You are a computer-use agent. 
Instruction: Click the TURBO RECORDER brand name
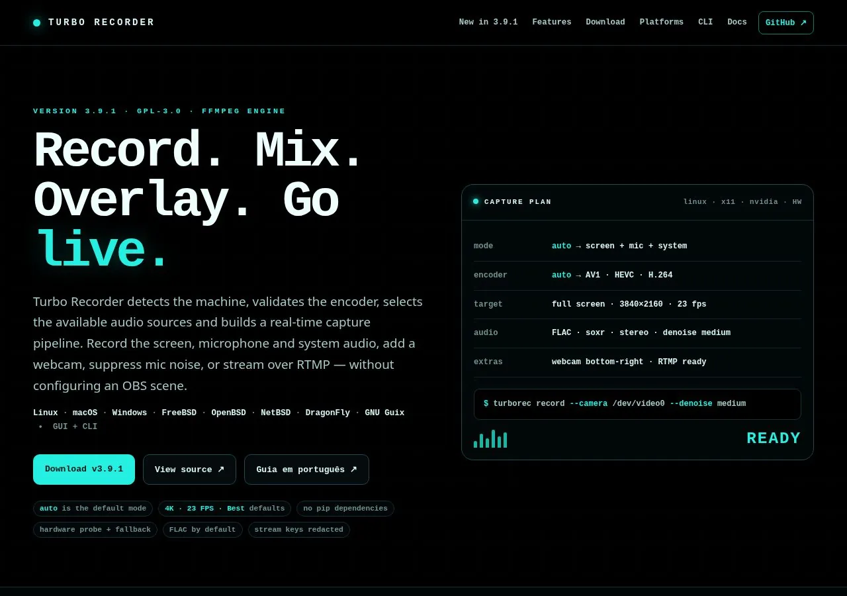pyautogui.click(x=101, y=23)
